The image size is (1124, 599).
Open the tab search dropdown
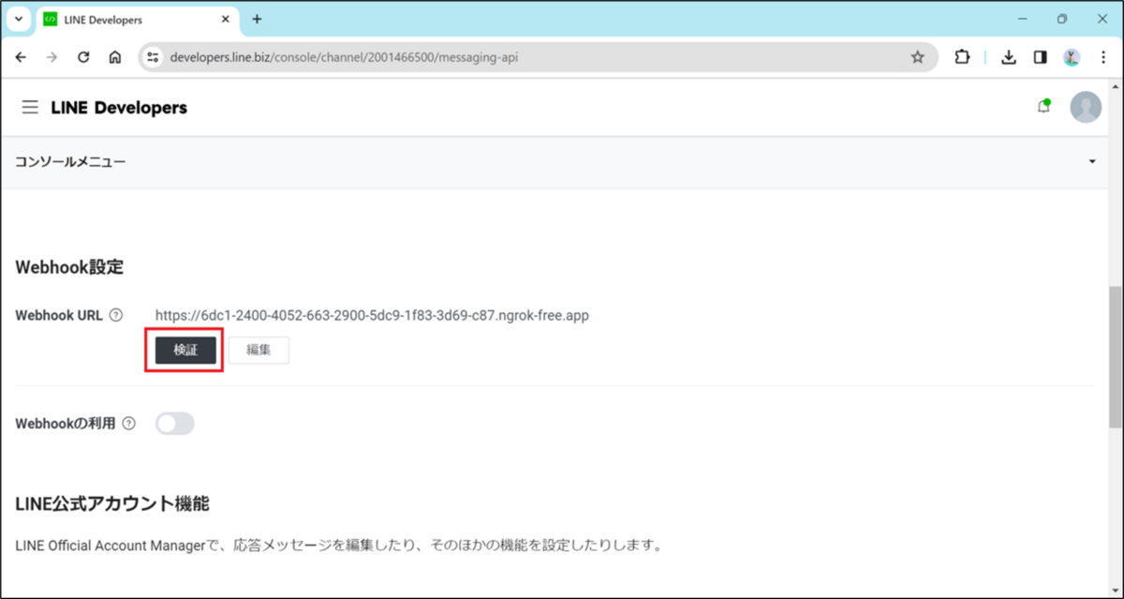18,19
